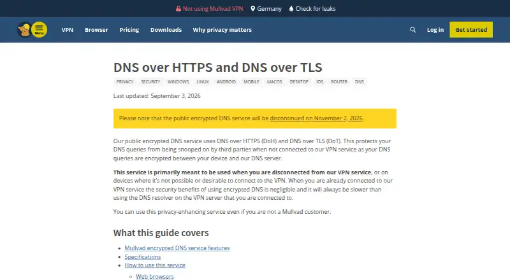Jump to the Specifications section link

pos(142,257)
